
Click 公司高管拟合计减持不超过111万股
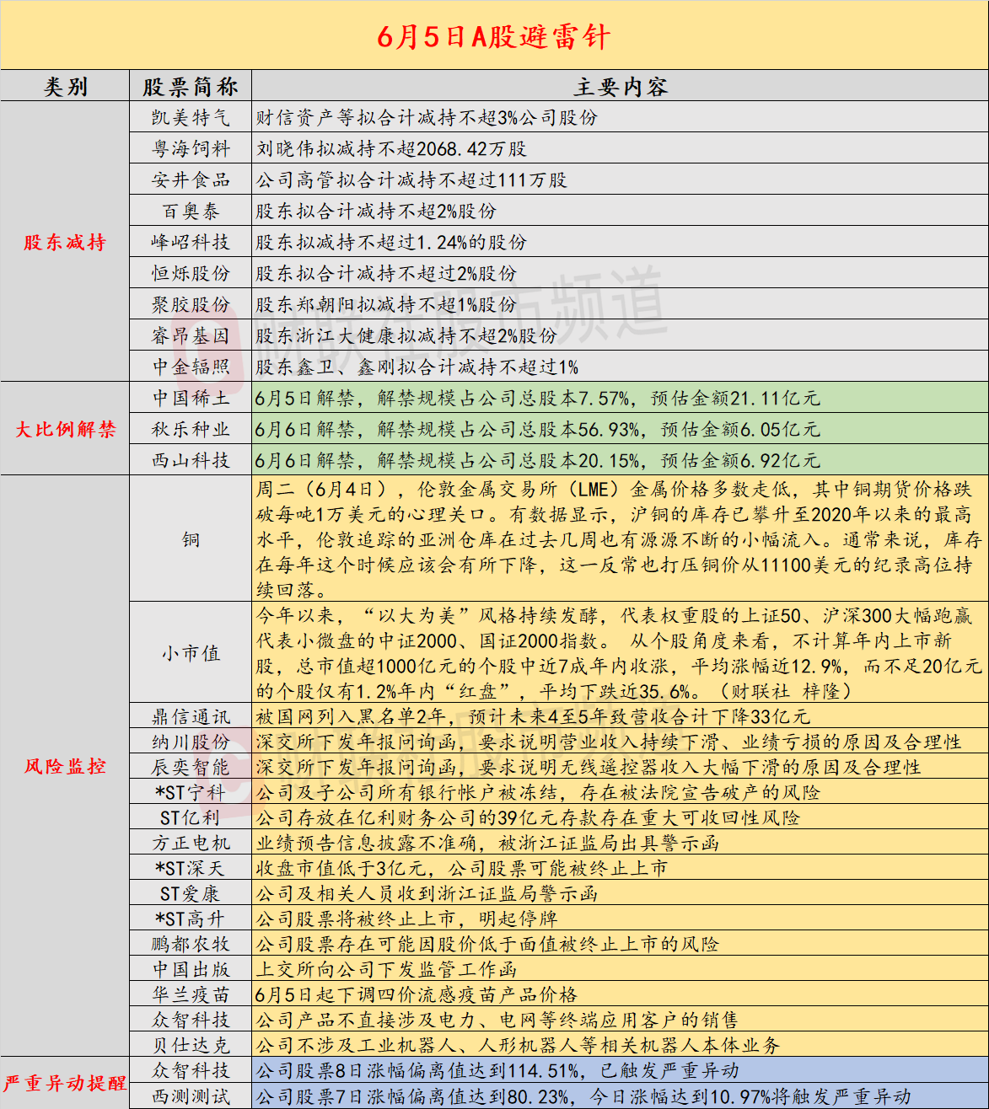pos(412,180)
